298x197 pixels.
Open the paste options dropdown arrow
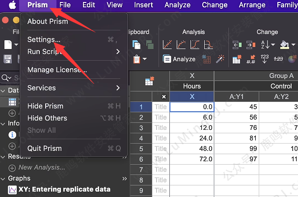click(x=145, y=59)
